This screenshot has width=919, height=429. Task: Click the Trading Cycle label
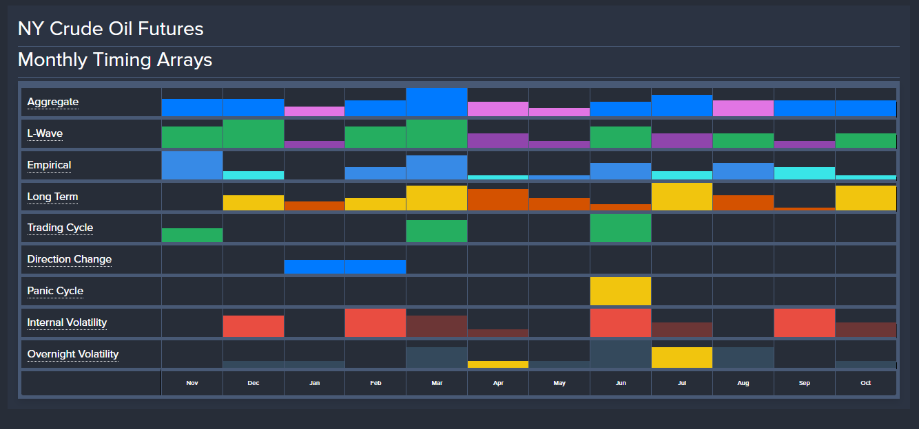coord(60,228)
